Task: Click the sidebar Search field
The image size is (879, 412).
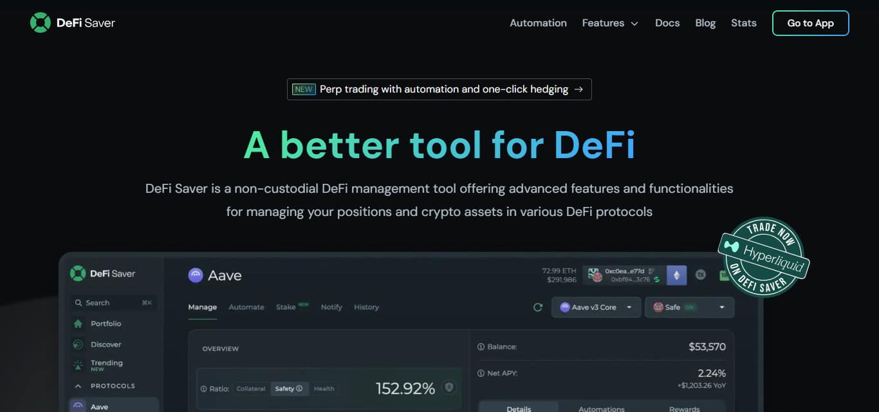Action: (x=113, y=303)
